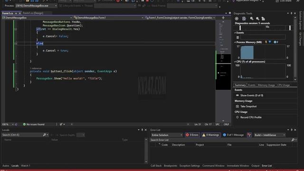Open the Diagnostic Tools window options dropdown
The width and height of the screenshot is (304, 171).
[x=288, y=13]
